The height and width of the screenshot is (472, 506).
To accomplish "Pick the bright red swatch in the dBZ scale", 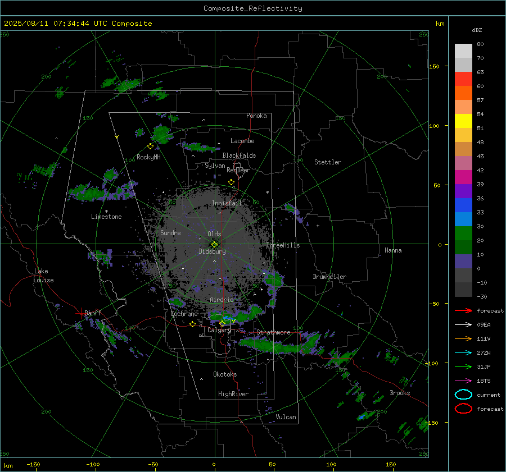I will click(x=463, y=79).
